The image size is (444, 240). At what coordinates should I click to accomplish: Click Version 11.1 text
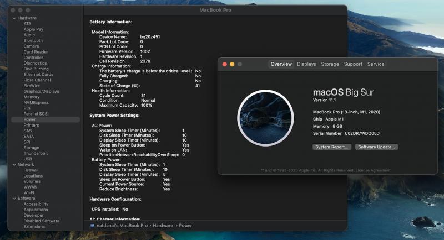click(x=324, y=100)
